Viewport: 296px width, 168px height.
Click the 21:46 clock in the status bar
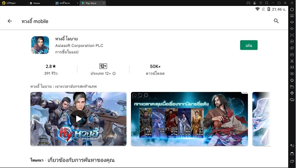tap(279, 9)
